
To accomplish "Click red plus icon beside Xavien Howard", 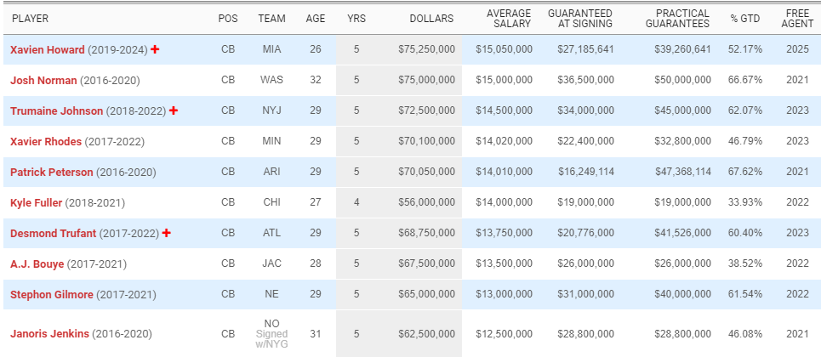I will [155, 50].
